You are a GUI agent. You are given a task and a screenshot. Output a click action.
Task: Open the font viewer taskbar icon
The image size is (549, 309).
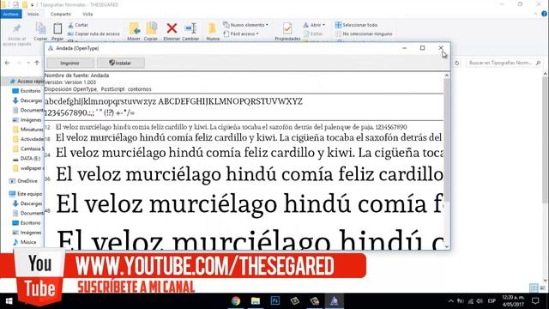(334, 301)
